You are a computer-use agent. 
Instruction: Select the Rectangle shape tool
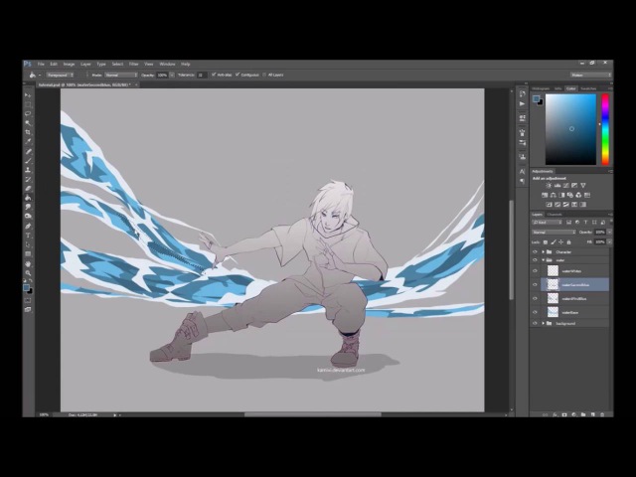tap(28, 254)
